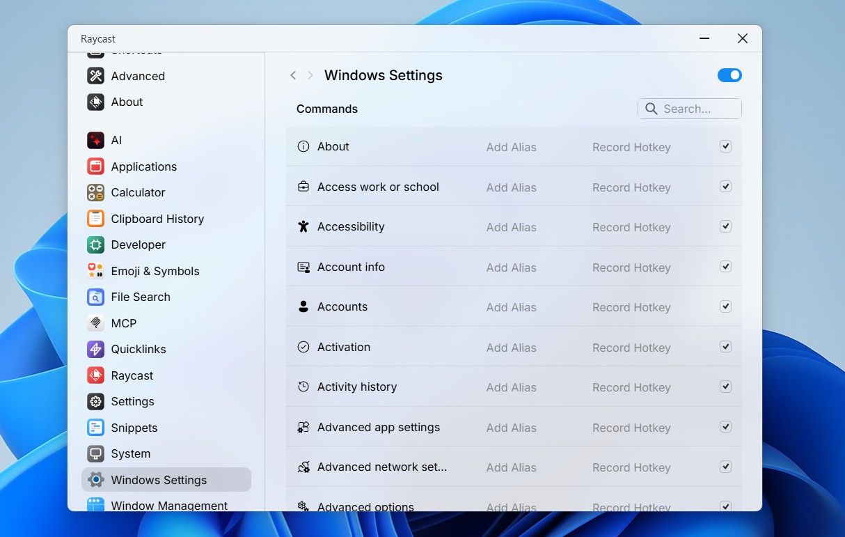Uncheck the Activation command

coord(725,347)
